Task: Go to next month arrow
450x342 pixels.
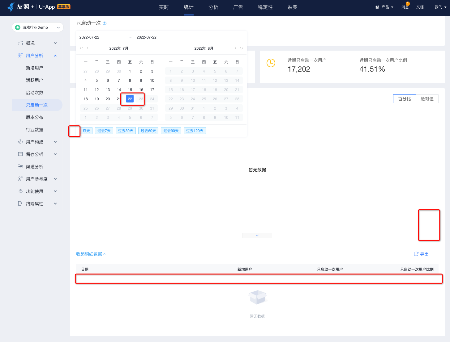Action: 235,48
